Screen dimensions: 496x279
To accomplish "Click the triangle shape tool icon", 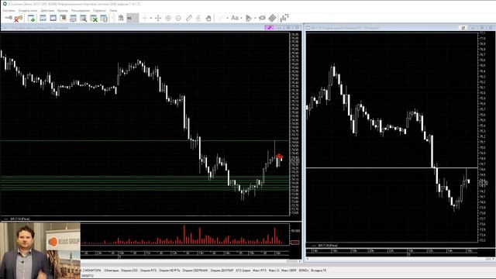I will click(249, 18).
